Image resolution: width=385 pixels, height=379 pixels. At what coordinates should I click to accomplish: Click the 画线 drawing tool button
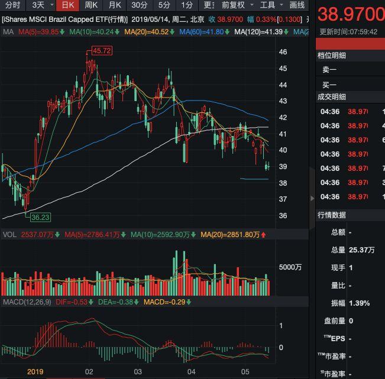[x=297, y=5]
